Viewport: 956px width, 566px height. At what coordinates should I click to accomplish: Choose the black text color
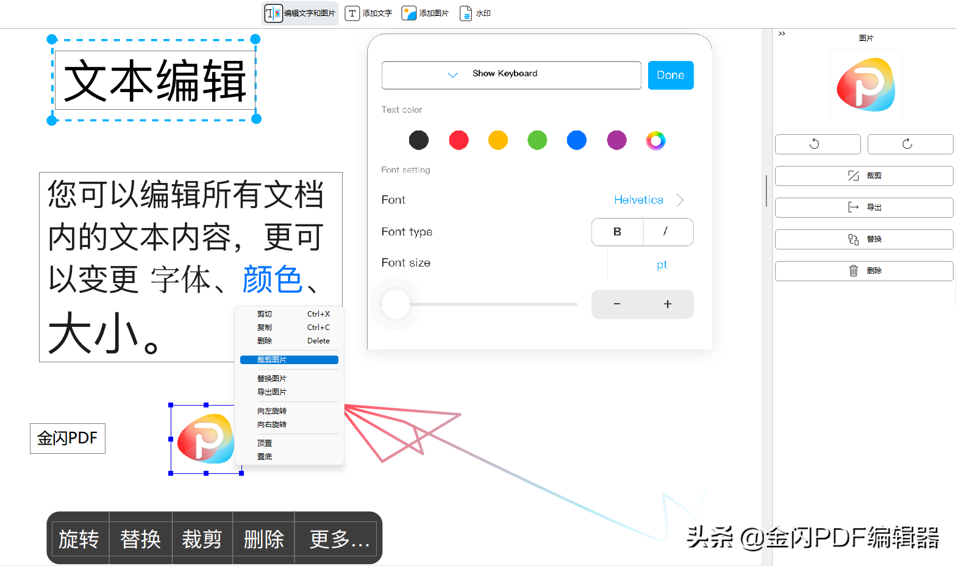point(419,140)
